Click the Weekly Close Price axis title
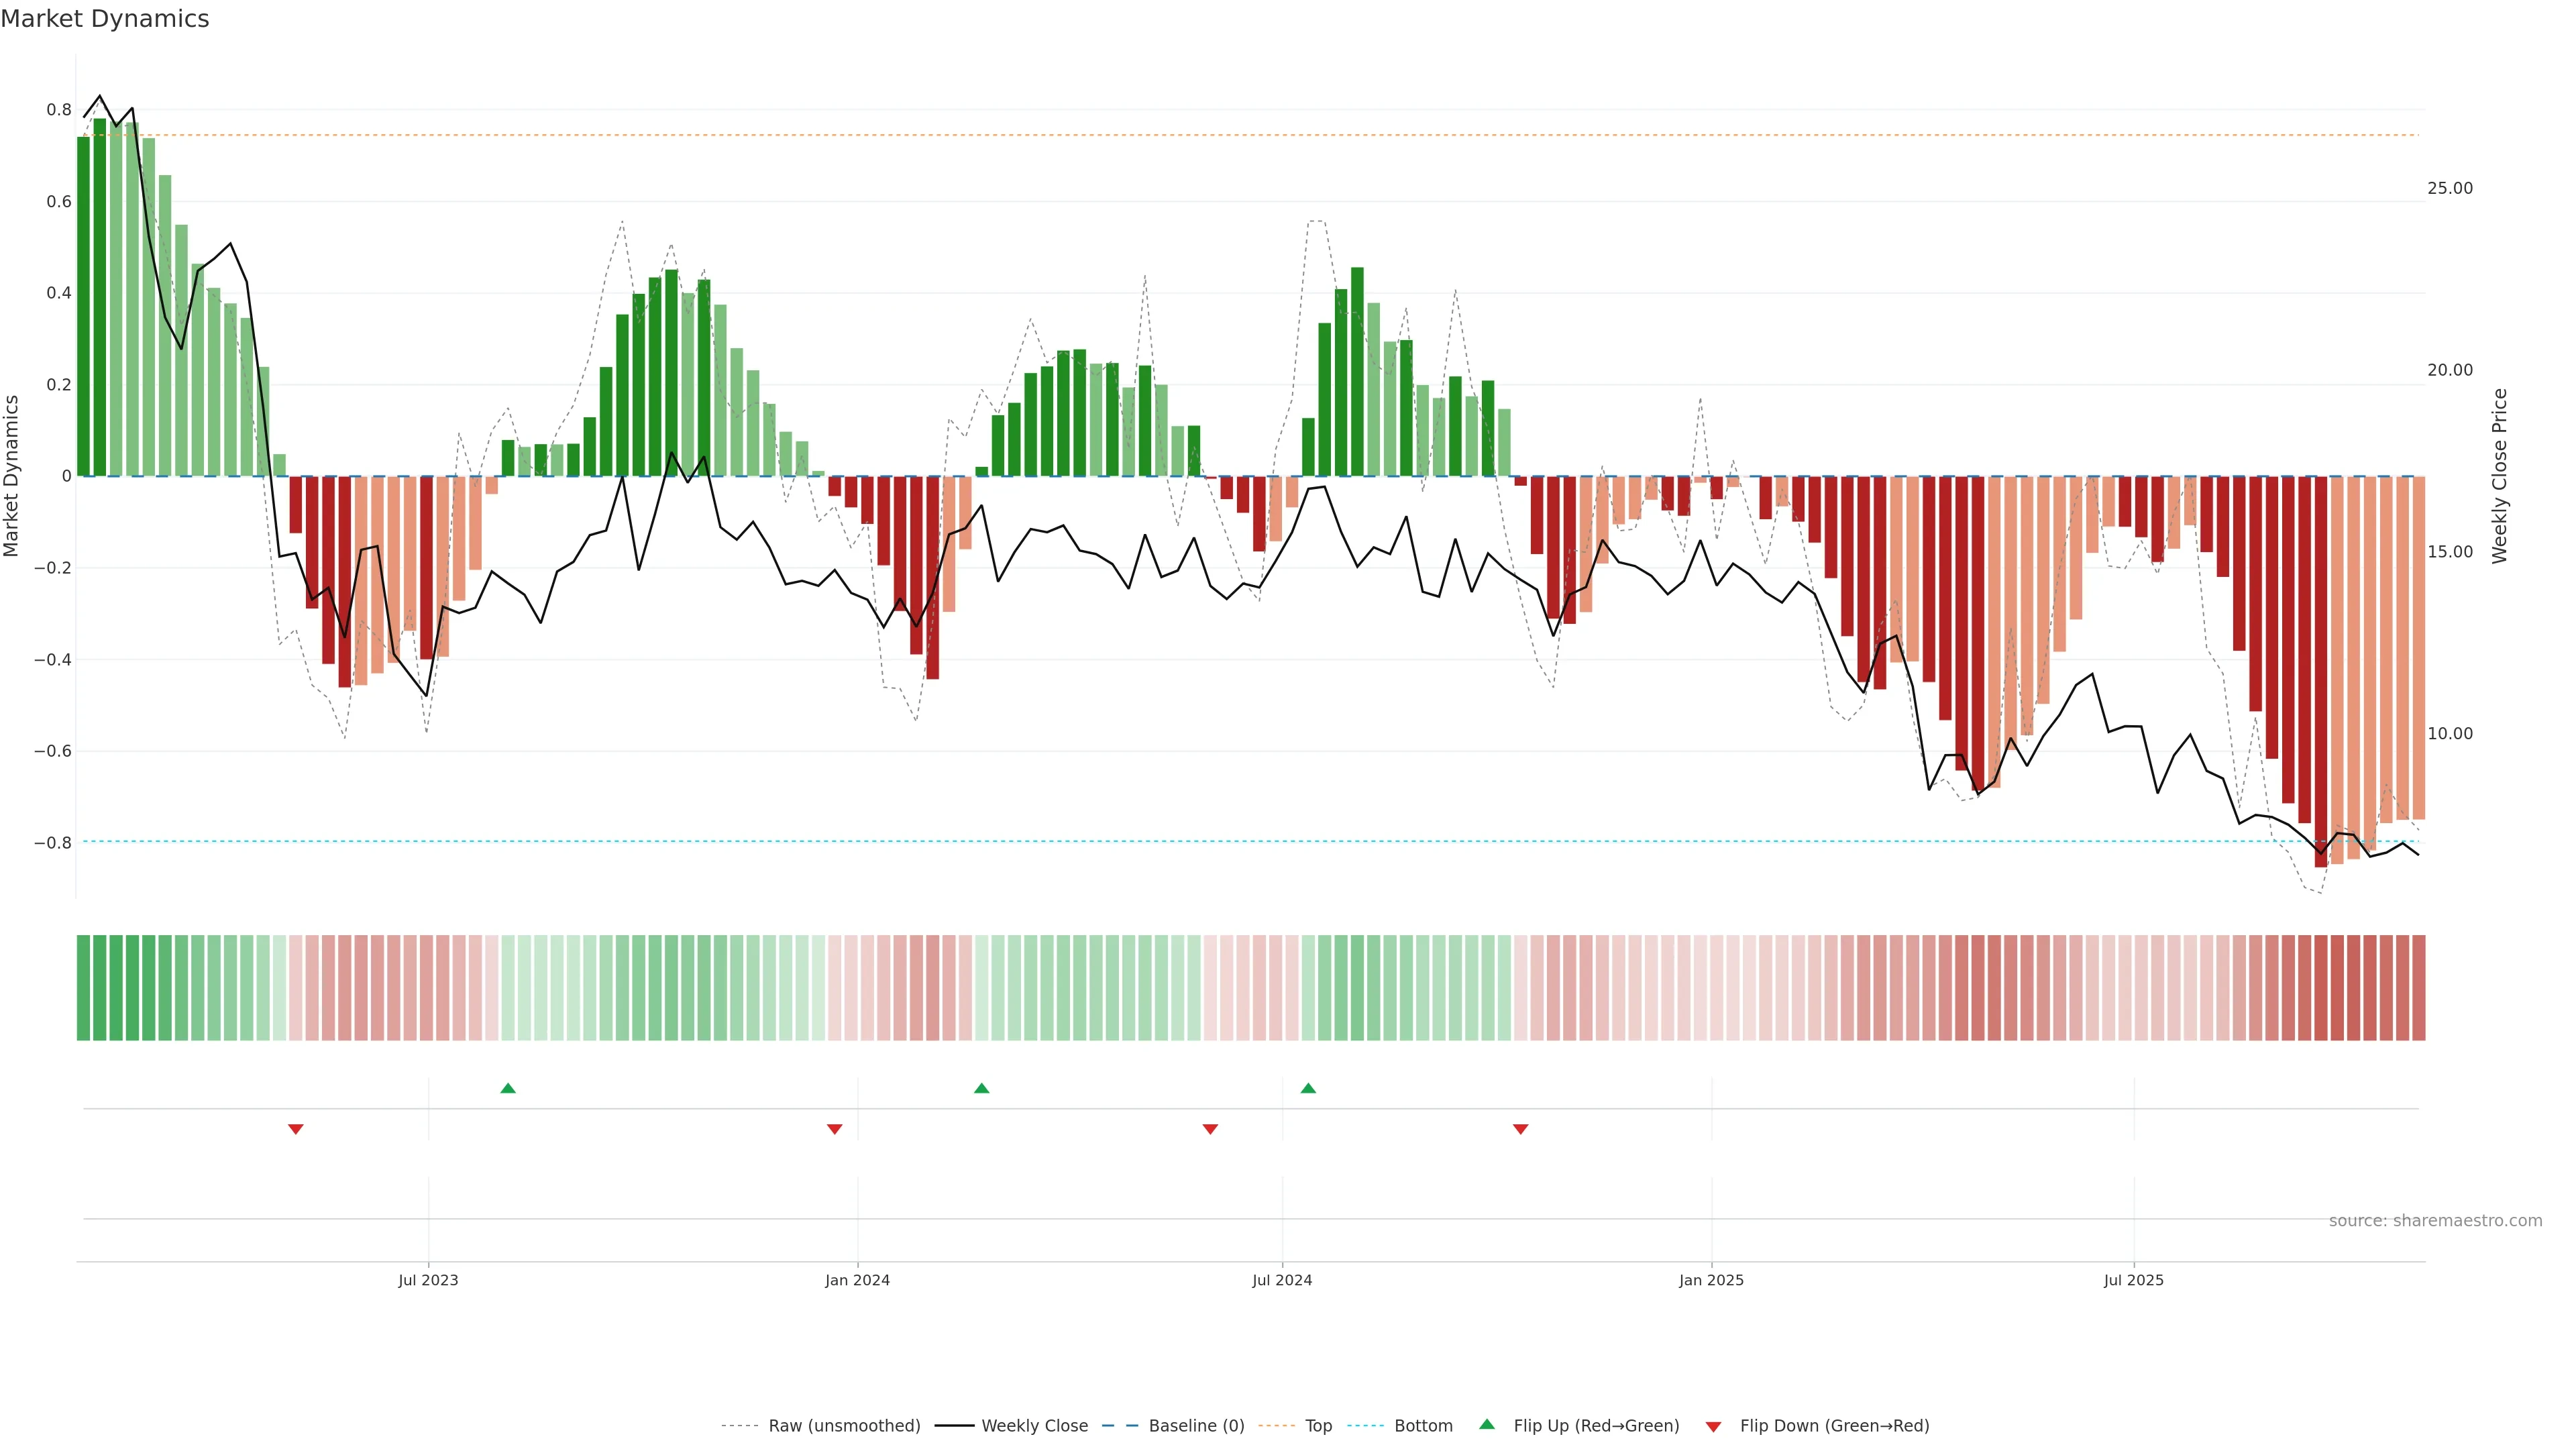The image size is (2576, 1449). pyautogui.click(x=2499, y=476)
